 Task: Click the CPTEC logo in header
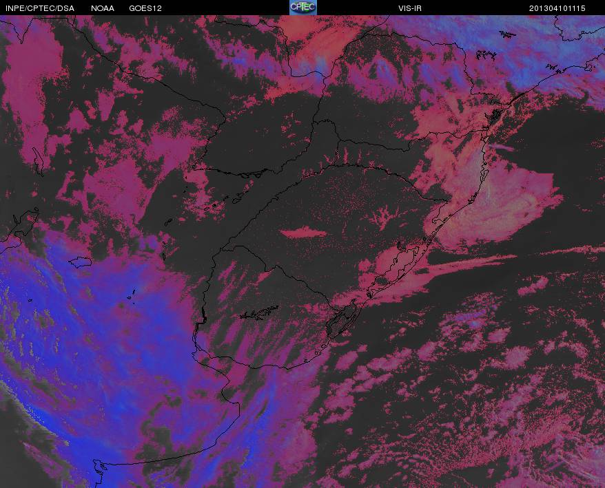coord(303,8)
